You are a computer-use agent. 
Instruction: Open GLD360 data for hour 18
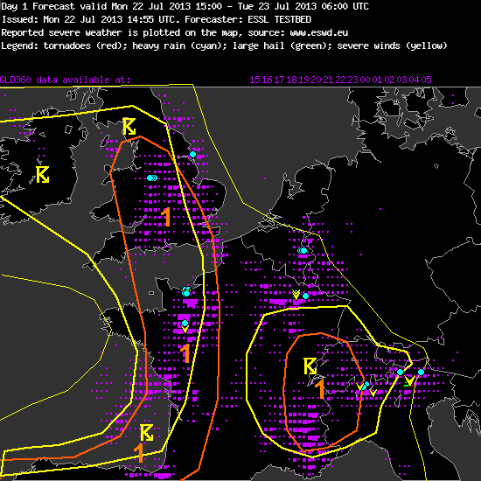pos(291,80)
